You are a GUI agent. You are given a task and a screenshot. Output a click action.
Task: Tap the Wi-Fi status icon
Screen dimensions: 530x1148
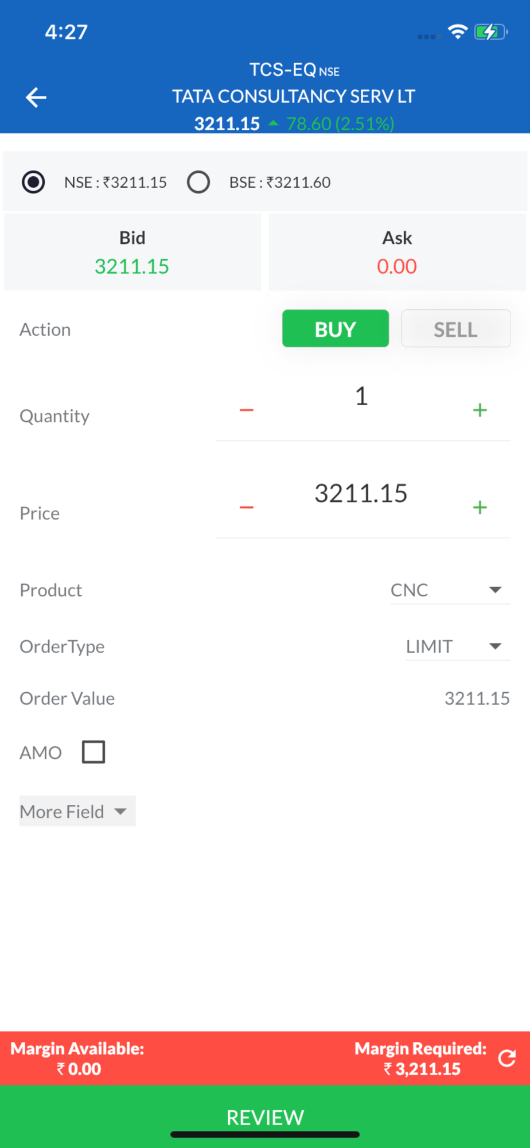(x=457, y=32)
